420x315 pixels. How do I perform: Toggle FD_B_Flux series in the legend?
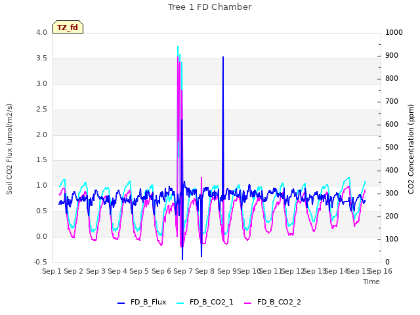pos(142,302)
